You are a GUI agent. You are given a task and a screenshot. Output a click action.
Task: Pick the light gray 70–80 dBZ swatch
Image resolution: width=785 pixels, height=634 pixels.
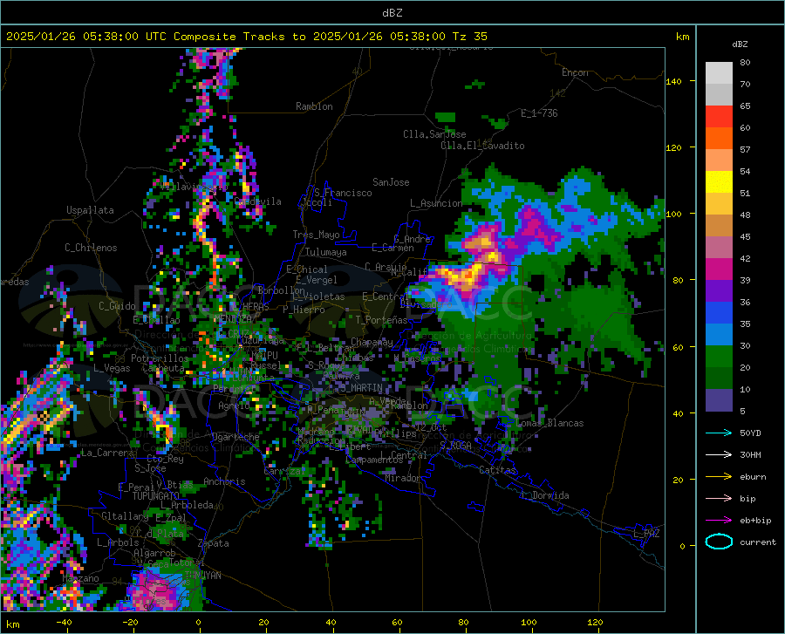click(719, 73)
